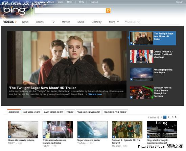Jump to page 2 of picks
Image resolution: width=186 pixels, height=151 pixels.
(x=169, y=117)
